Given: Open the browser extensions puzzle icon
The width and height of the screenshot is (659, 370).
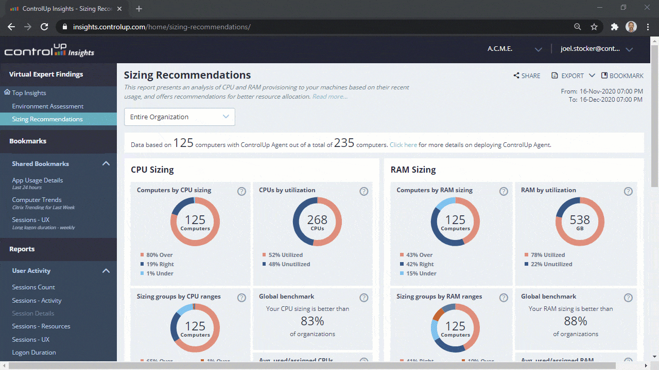Looking at the screenshot, I should (x=615, y=27).
